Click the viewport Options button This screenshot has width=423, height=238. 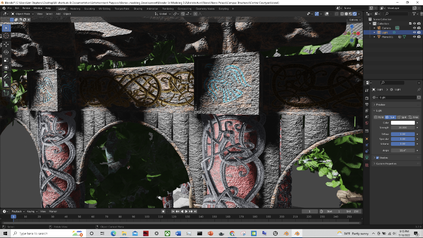pos(354,20)
